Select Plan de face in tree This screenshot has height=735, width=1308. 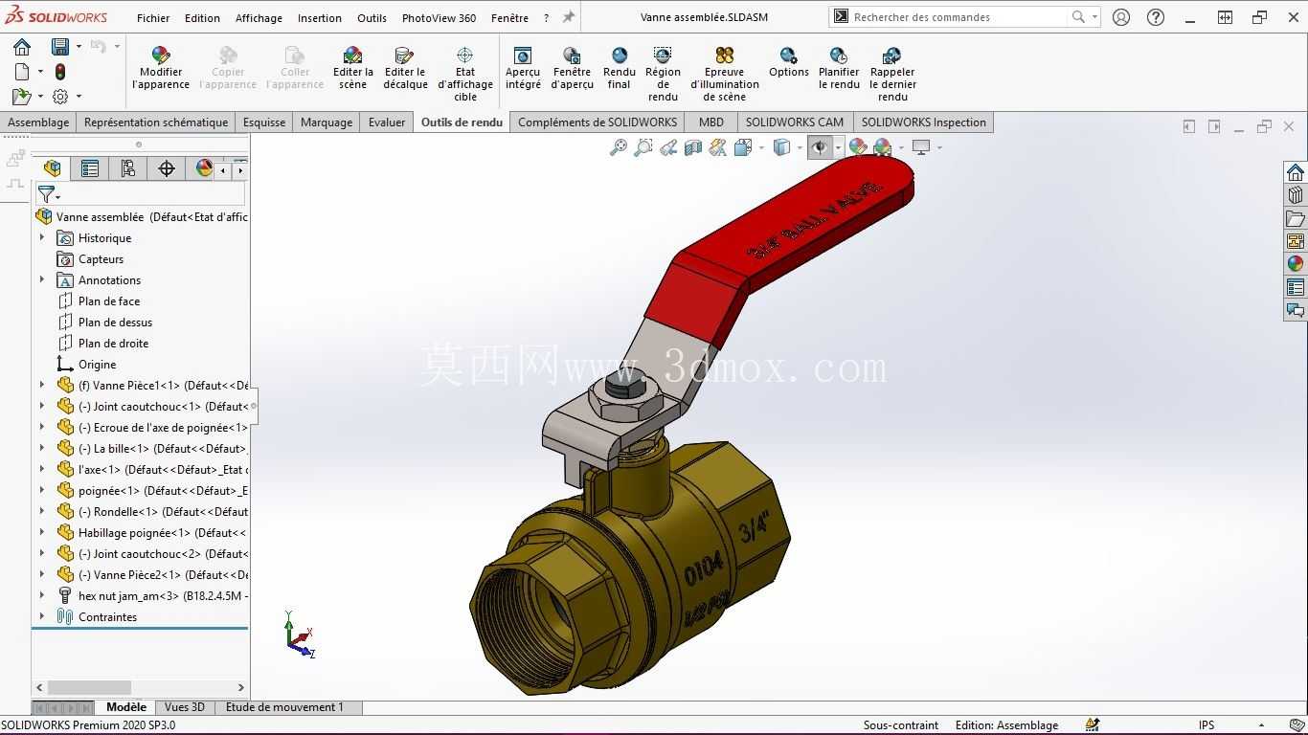(x=109, y=301)
